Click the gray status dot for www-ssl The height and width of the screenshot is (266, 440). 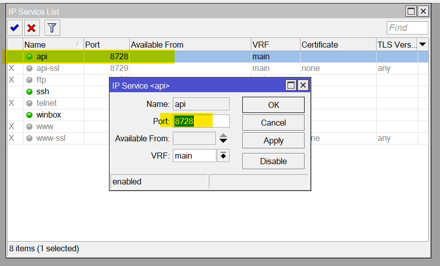click(x=29, y=138)
